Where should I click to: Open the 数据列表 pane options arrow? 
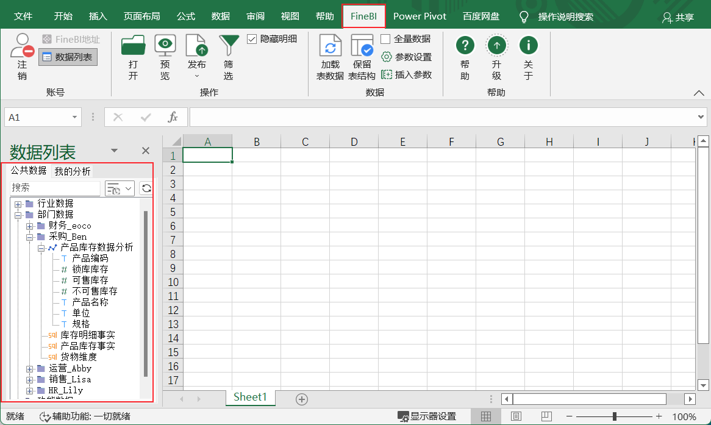pos(114,151)
